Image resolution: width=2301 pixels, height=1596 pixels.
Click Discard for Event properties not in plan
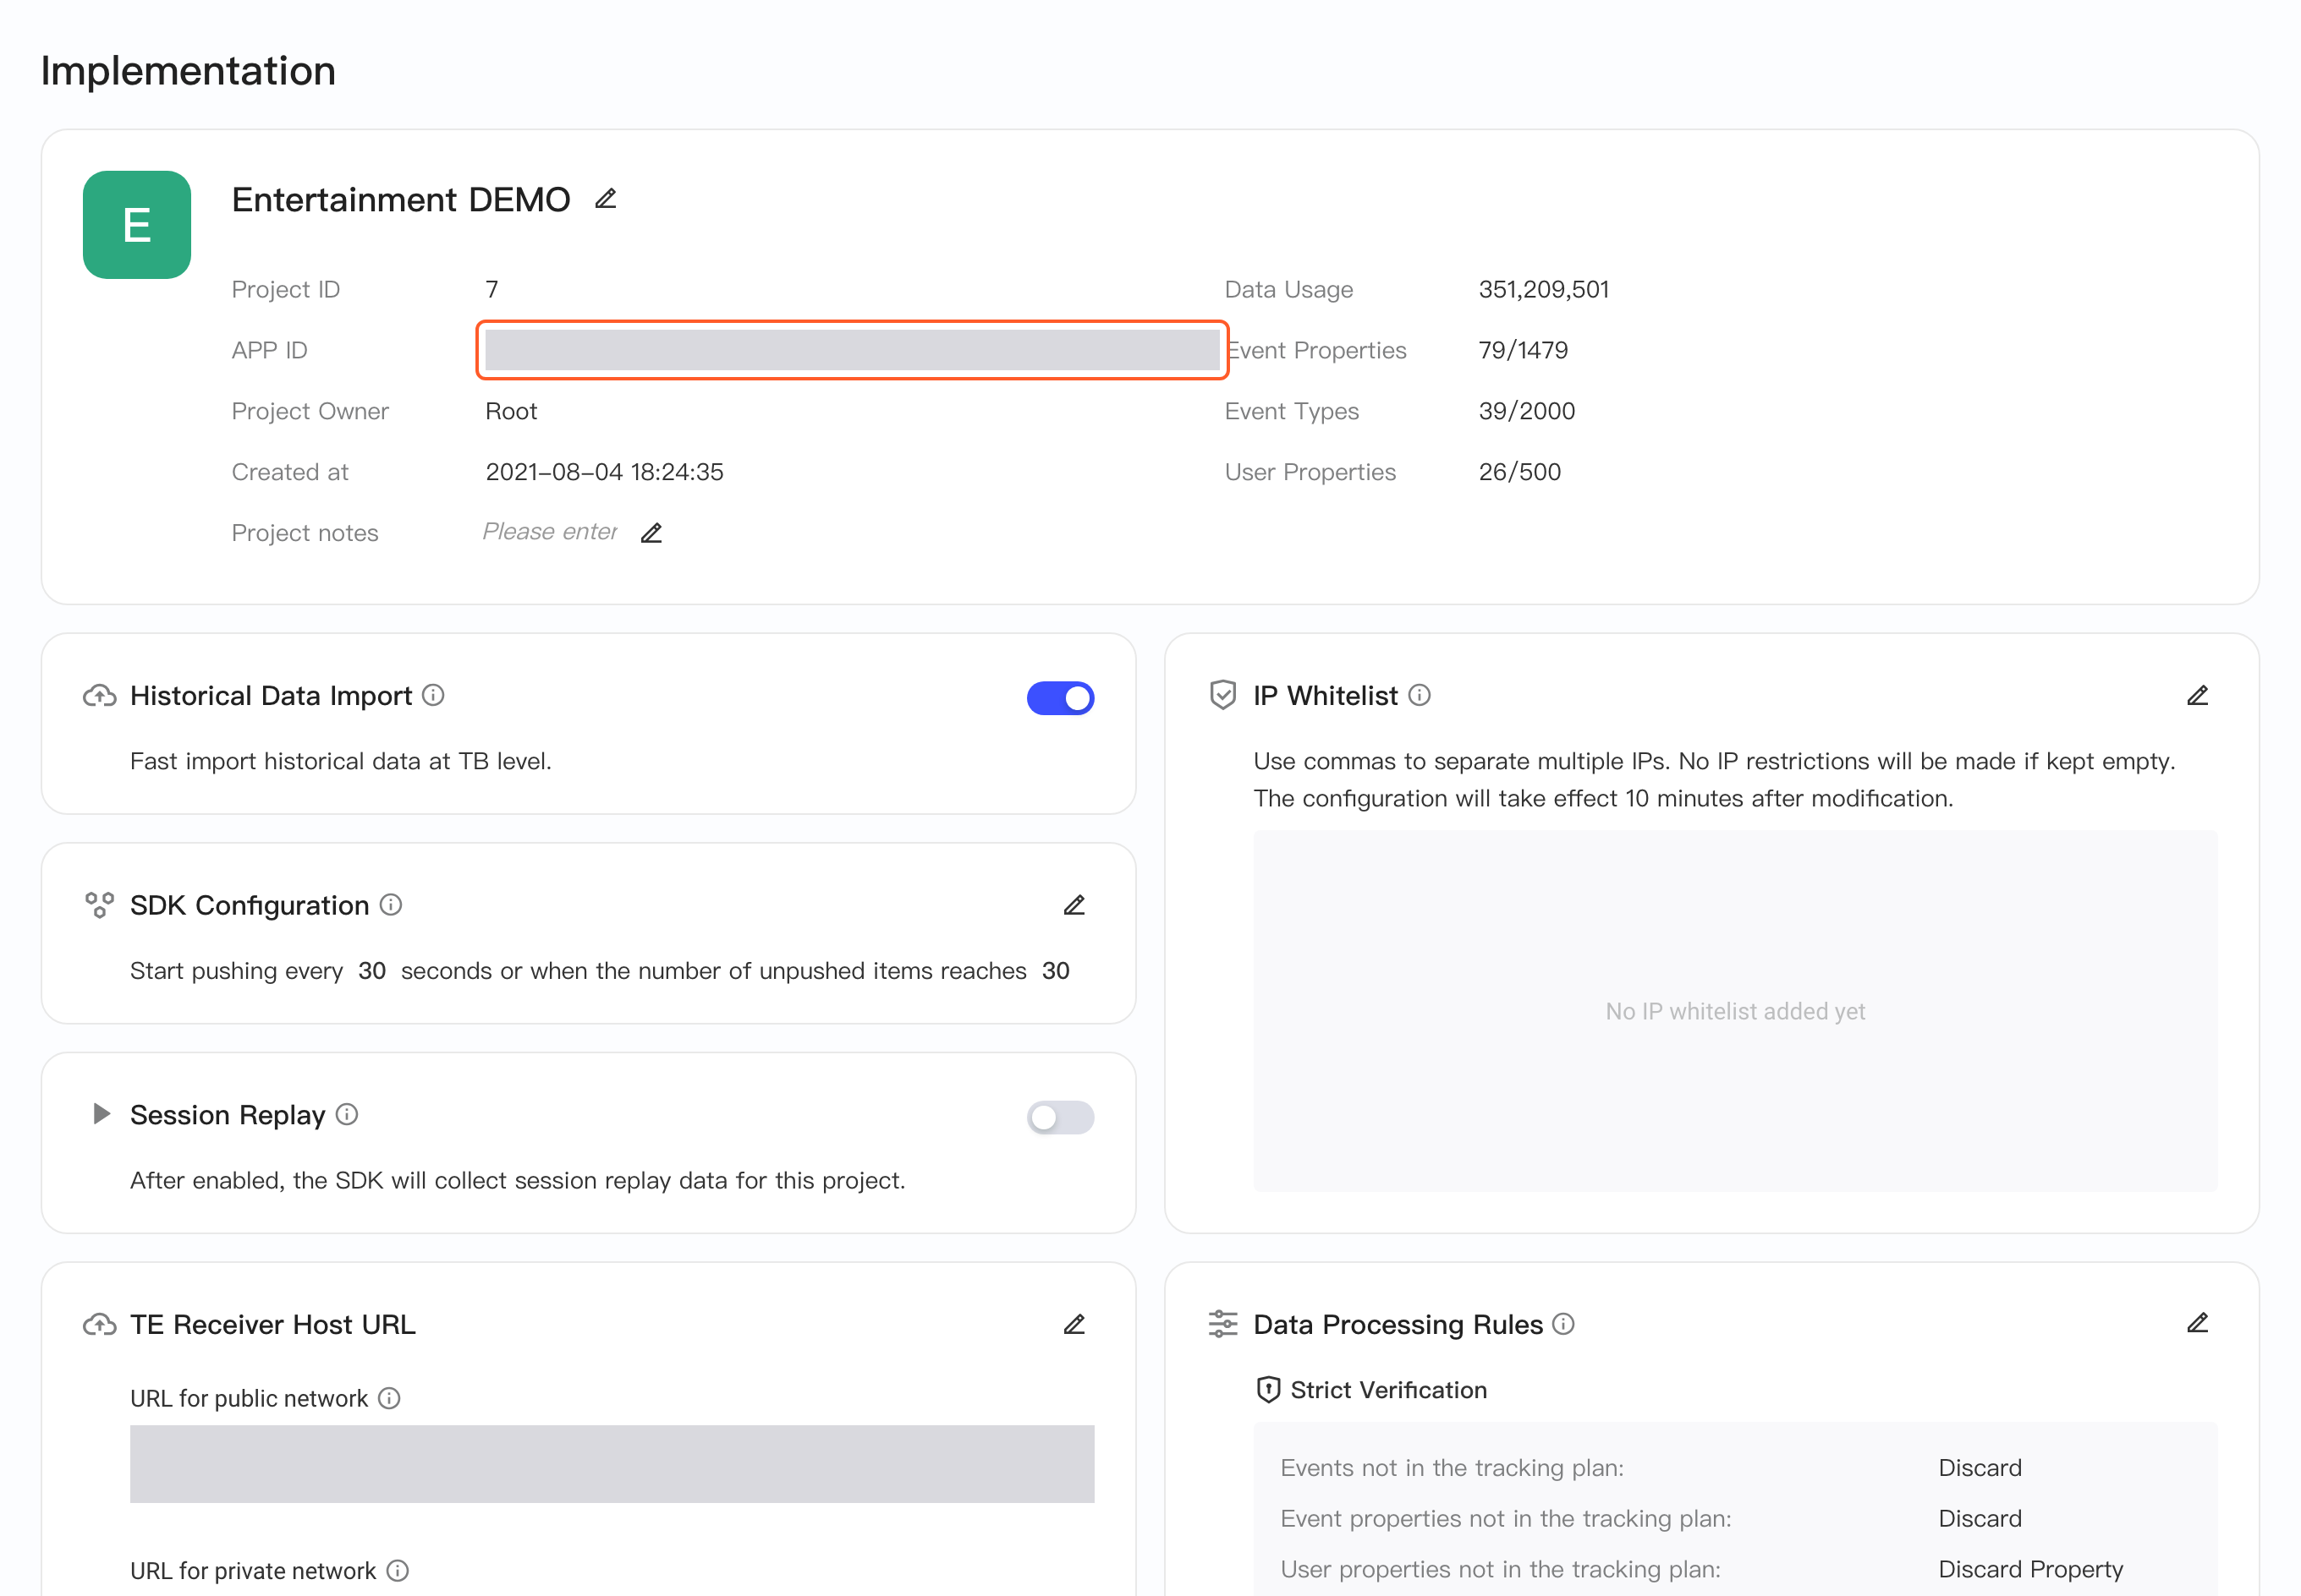1980,1518
